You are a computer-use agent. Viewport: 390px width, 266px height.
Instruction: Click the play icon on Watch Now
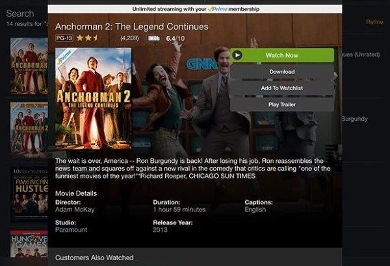237,55
